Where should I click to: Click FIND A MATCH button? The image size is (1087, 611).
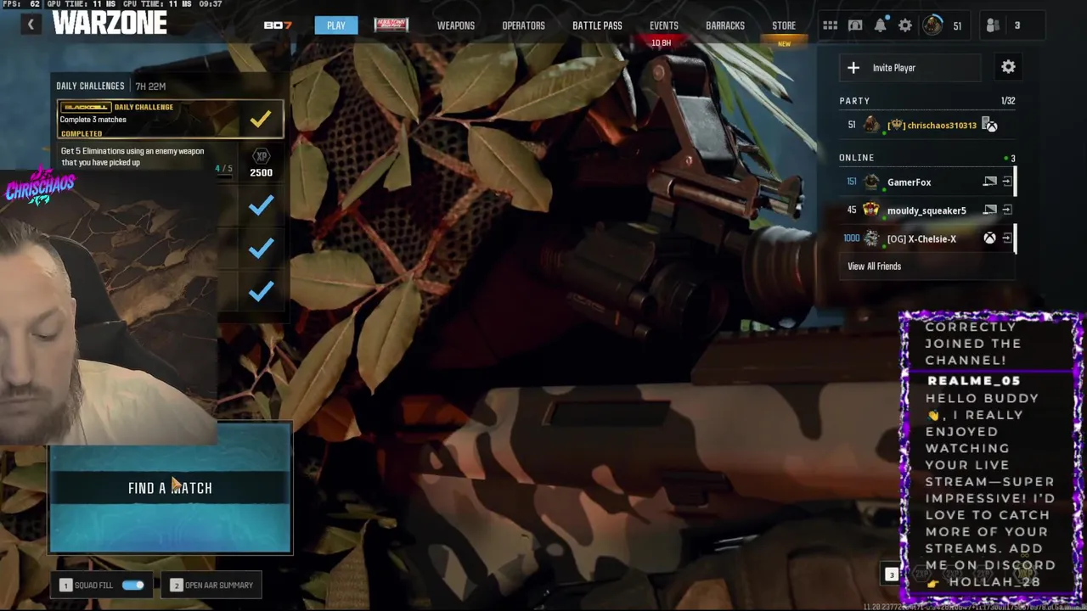(x=170, y=487)
